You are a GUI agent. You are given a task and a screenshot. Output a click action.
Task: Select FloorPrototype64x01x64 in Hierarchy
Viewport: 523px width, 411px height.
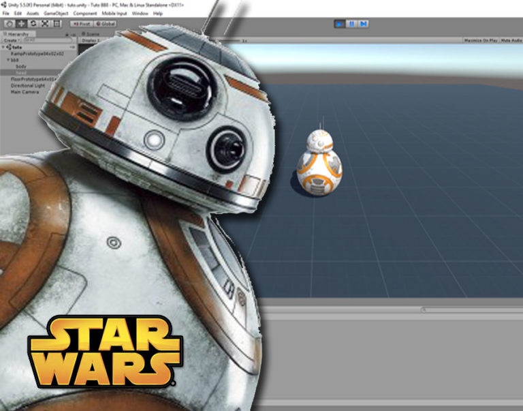pyautogui.click(x=33, y=79)
